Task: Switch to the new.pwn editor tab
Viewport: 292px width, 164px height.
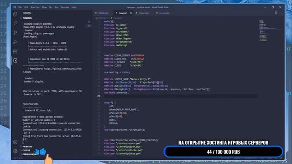Action: pyautogui.click(x=123, y=13)
